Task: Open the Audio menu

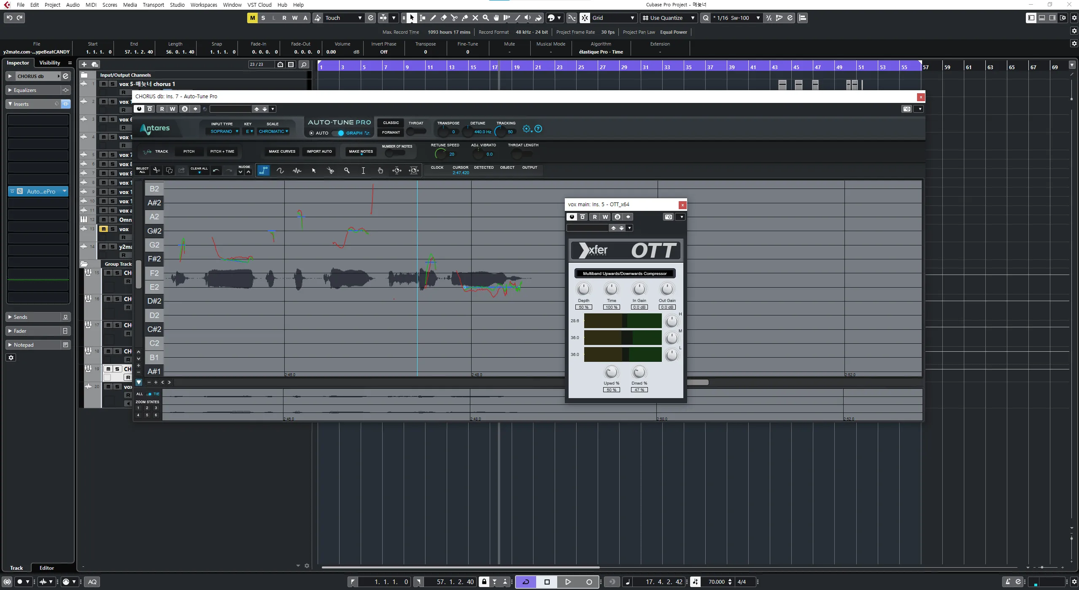Action: 73,5
